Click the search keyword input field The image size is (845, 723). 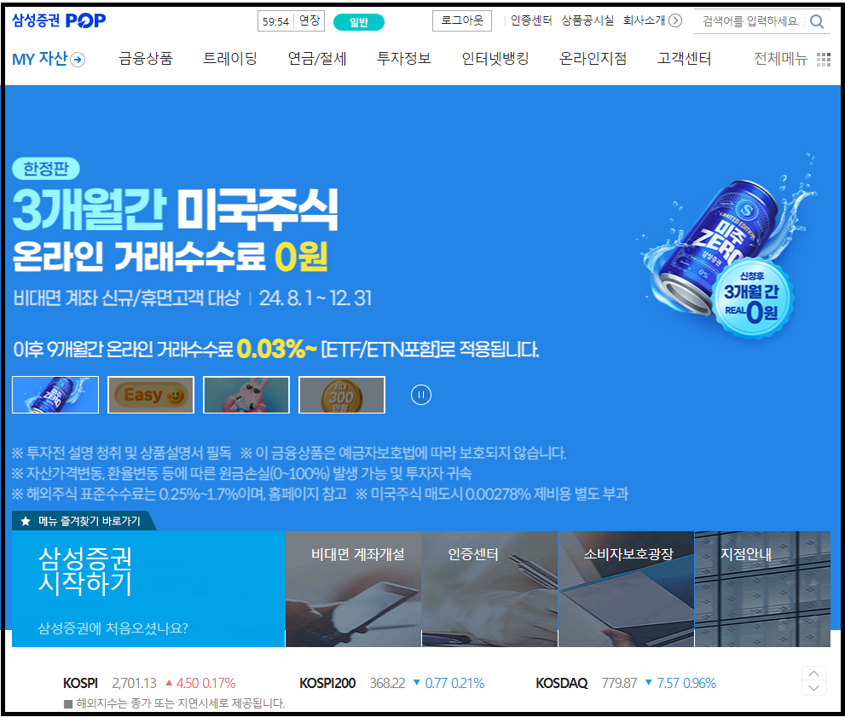pyautogui.click(x=750, y=21)
